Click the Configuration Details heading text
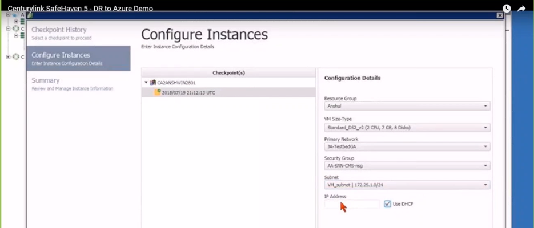The image size is (534, 228). coord(352,78)
